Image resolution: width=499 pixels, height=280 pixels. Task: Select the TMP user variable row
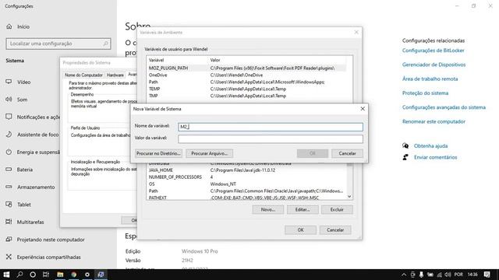pyautogui.click(x=246, y=96)
